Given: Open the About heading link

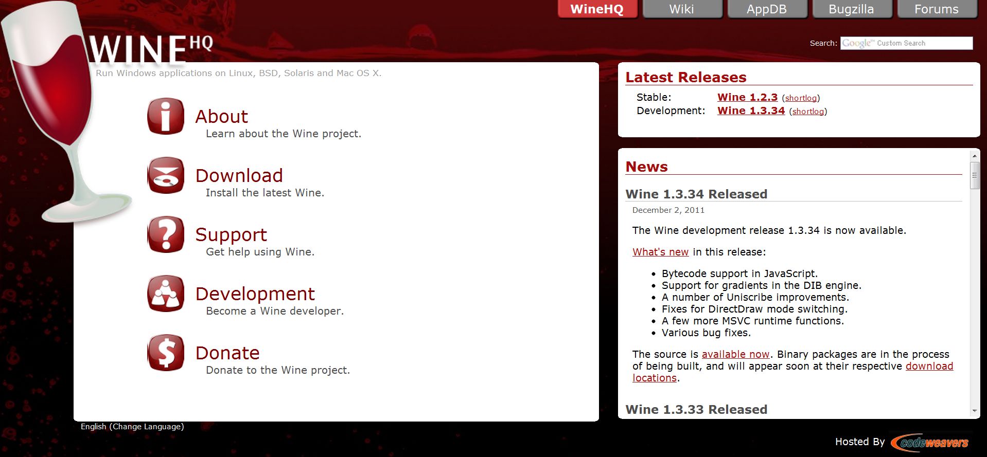Looking at the screenshot, I should point(222,117).
